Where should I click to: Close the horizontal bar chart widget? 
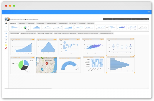133,57
